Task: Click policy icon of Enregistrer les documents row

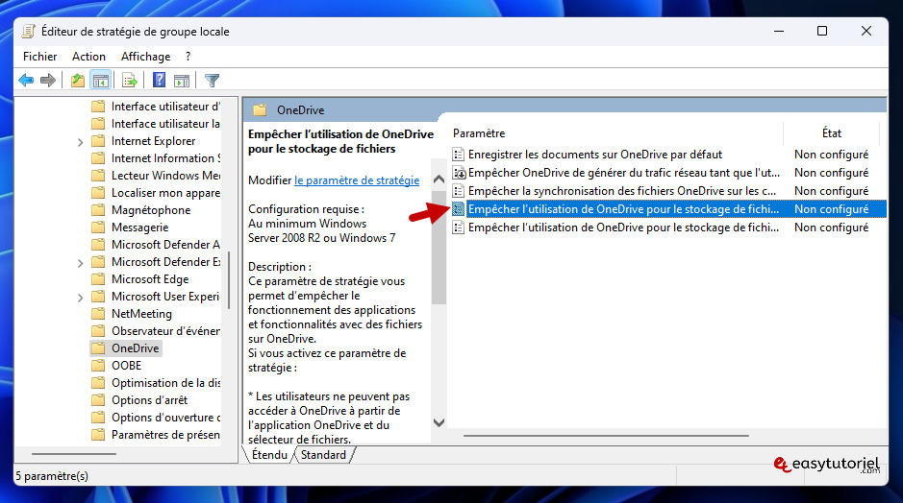Action: click(x=459, y=155)
